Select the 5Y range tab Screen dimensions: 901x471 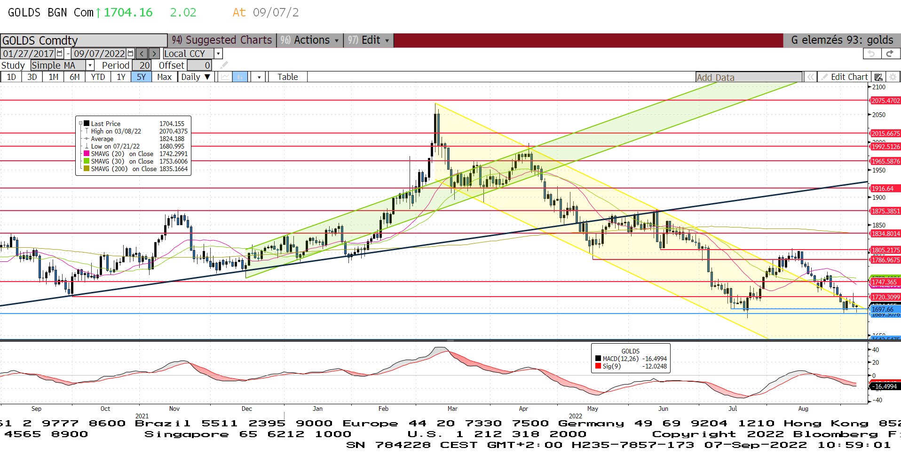[142, 77]
